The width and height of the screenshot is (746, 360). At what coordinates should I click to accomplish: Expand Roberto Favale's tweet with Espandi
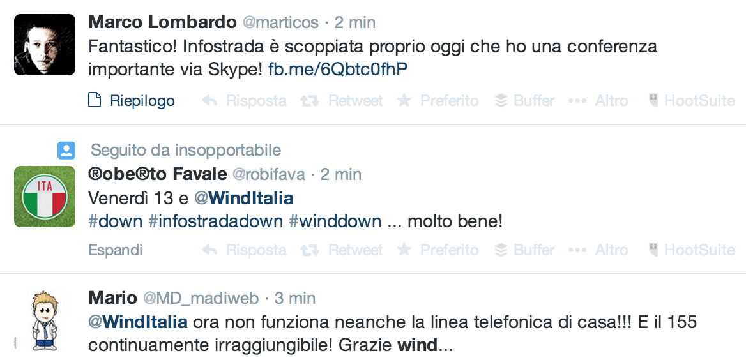point(116,250)
